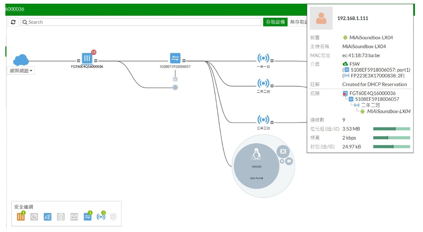Collapse the 一年一班 AP branch
Viewport: 423px width, 232px height.
[x=272, y=61]
